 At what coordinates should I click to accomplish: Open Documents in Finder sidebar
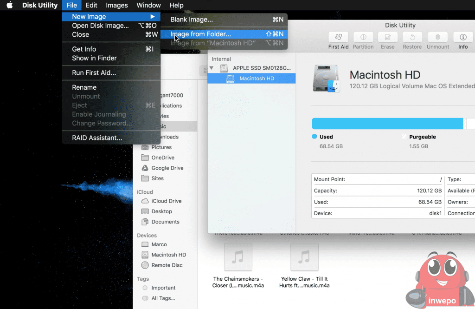pyautogui.click(x=165, y=222)
